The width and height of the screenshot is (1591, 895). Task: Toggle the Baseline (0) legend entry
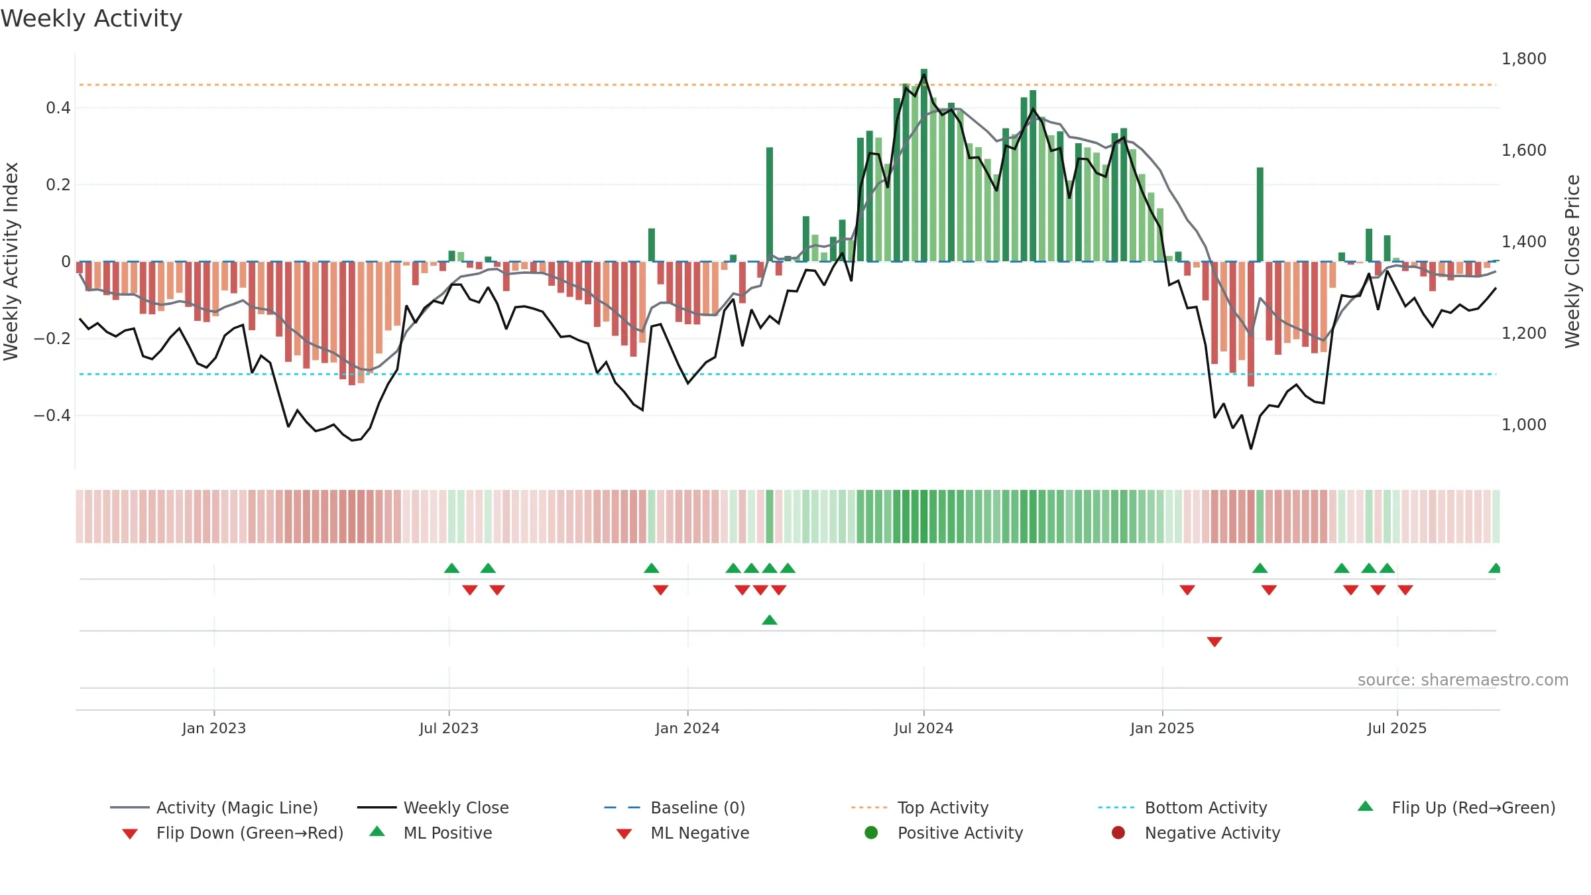pyautogui.click(x=675, y=807)
